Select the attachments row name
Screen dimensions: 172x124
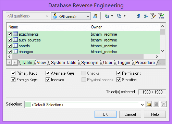(28, 34)
